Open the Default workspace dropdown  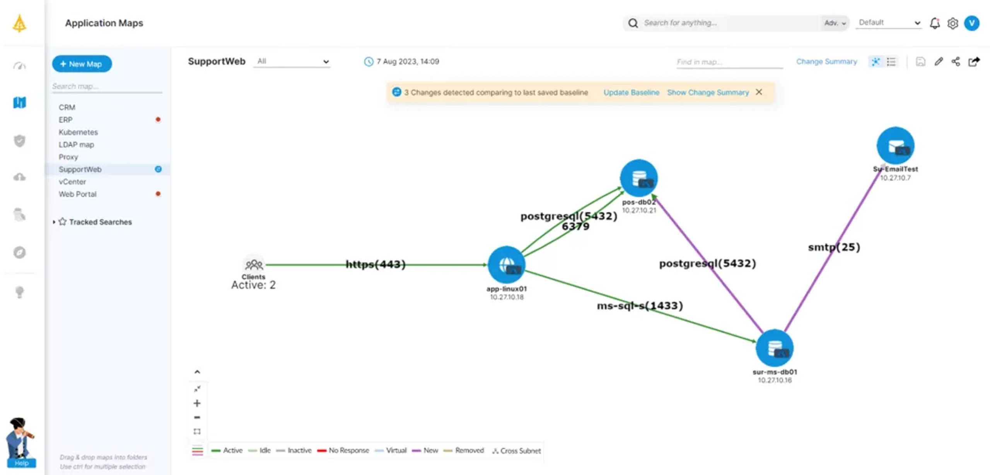point(889,23)
